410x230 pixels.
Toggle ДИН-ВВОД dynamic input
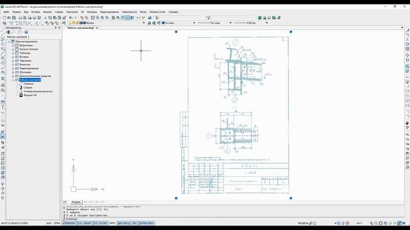(124, 223)
